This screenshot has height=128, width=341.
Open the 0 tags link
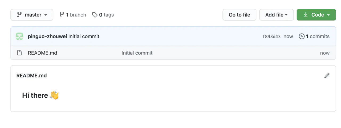pyautogui.click(x=103, y=15)
